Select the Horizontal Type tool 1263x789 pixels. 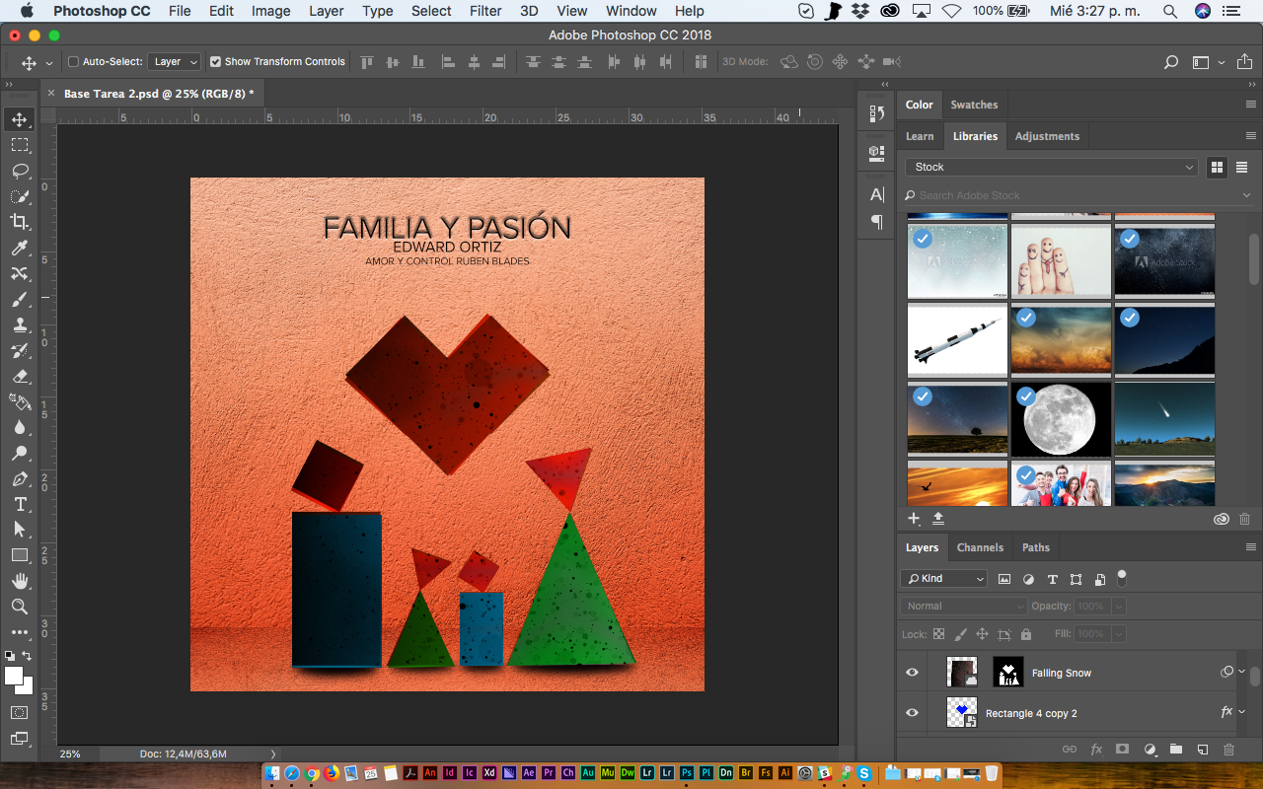tap(20, 504)
